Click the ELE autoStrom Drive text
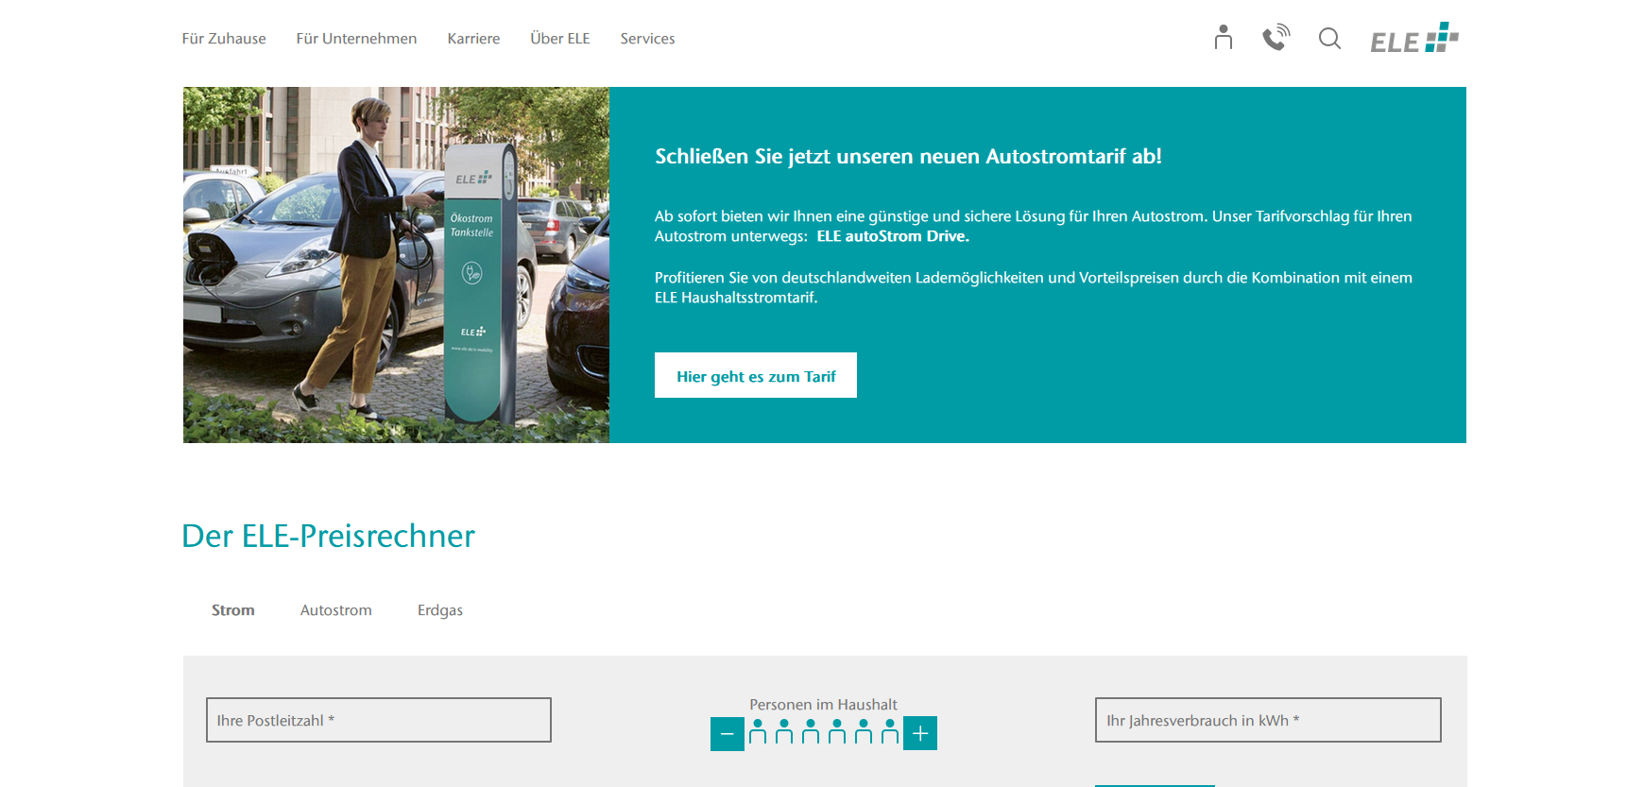Screen dimensions: 1644x787 coord(893,236)
